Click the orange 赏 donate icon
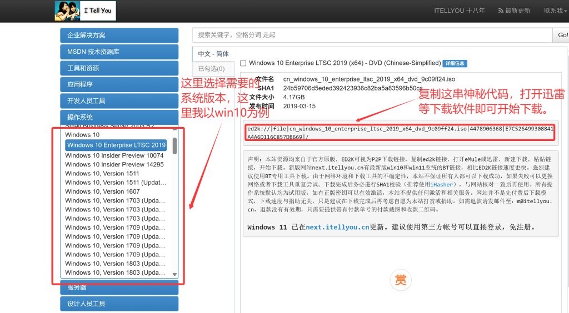 (x=400, y=280)
